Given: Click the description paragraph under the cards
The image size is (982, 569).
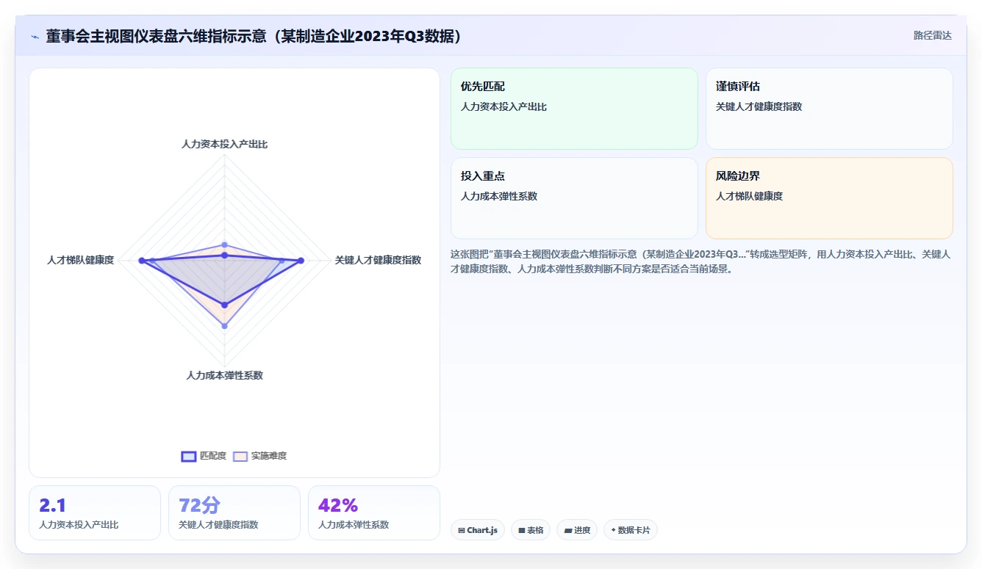Looking at the screenshot, I should click(701, 261).
